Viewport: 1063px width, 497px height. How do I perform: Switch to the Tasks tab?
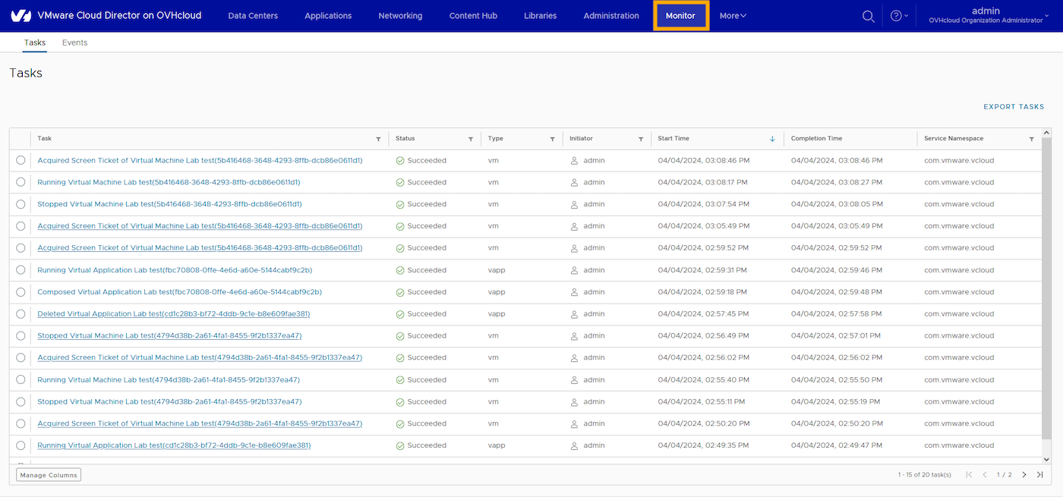pyautogui.click(x=35, y=42)
